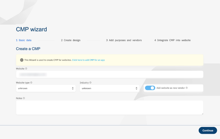Image resolution: width=220 pixels, height=139 pixels.
Task: Click the help icon beside the Website label
Action: pos(26,68)
